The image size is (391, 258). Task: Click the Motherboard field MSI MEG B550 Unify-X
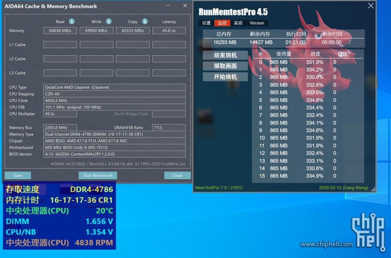115,147
